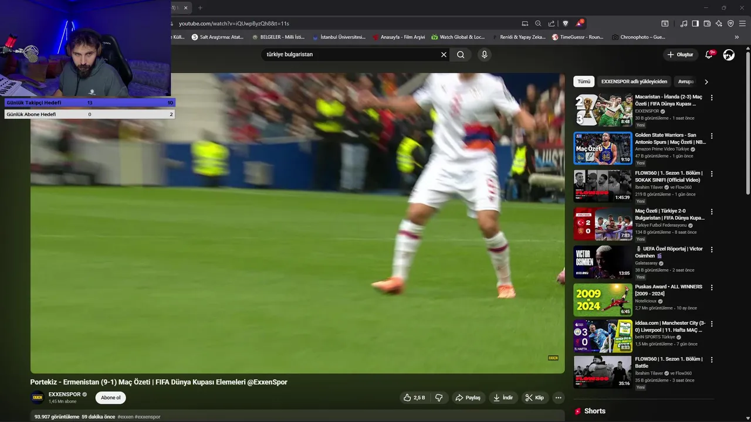Download the video with İndir

pos(503,397)
